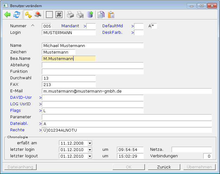Viewport: 220px width, 174px height.
Task: Click the clipboard paste icon
Action: click(x=111, y=15)
